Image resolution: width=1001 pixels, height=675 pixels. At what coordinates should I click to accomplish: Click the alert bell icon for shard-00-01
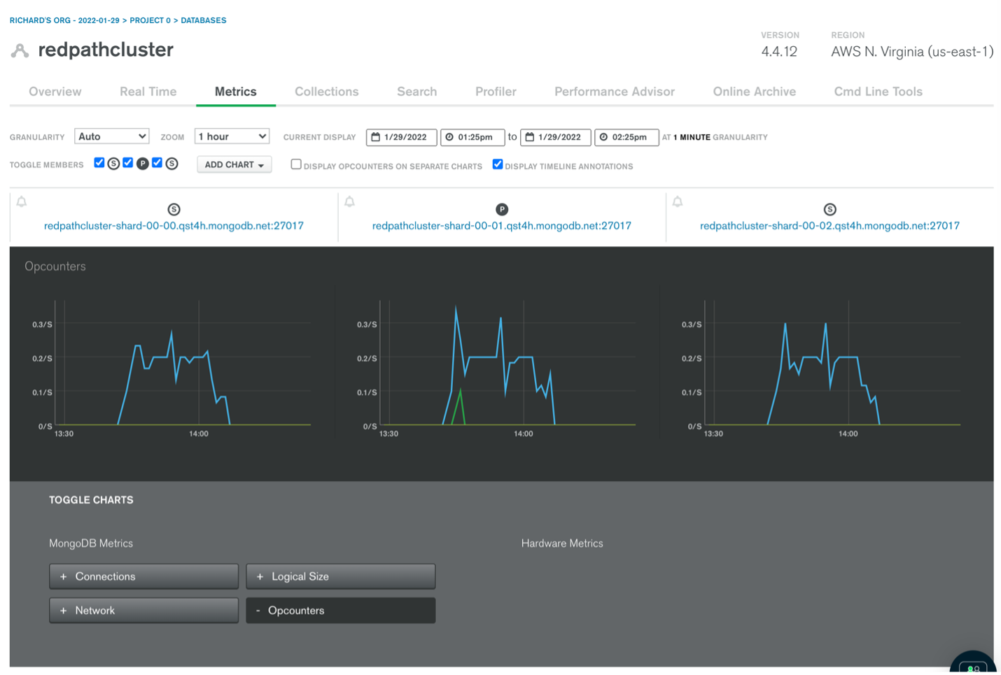349,202
